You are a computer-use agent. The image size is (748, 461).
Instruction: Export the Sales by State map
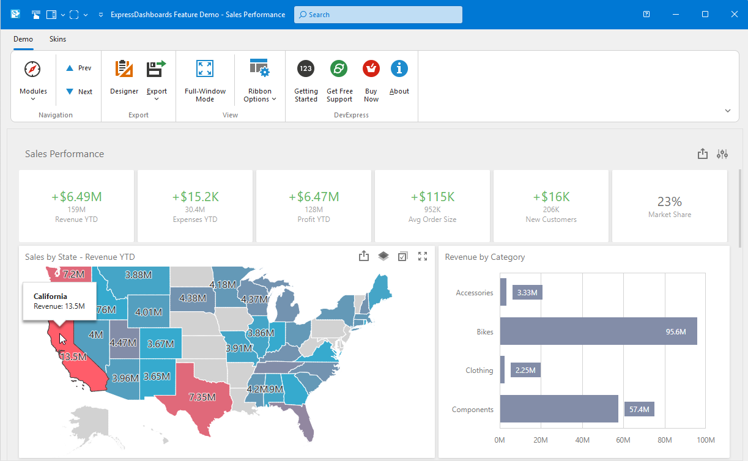pyautogui.click(x=364, y=256)
